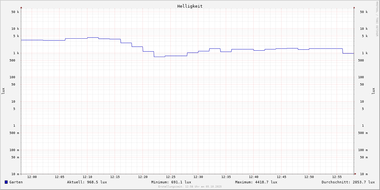Image resolution: width=380 pixels, height=190 pixels.
Task: Click the Garten legend label
Action: (x=16, y=182)
